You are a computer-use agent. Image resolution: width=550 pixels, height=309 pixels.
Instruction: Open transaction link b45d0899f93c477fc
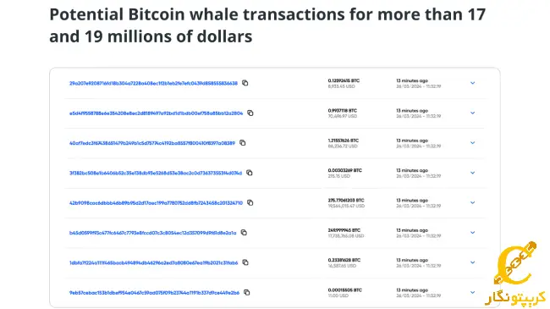pos(152,233)
